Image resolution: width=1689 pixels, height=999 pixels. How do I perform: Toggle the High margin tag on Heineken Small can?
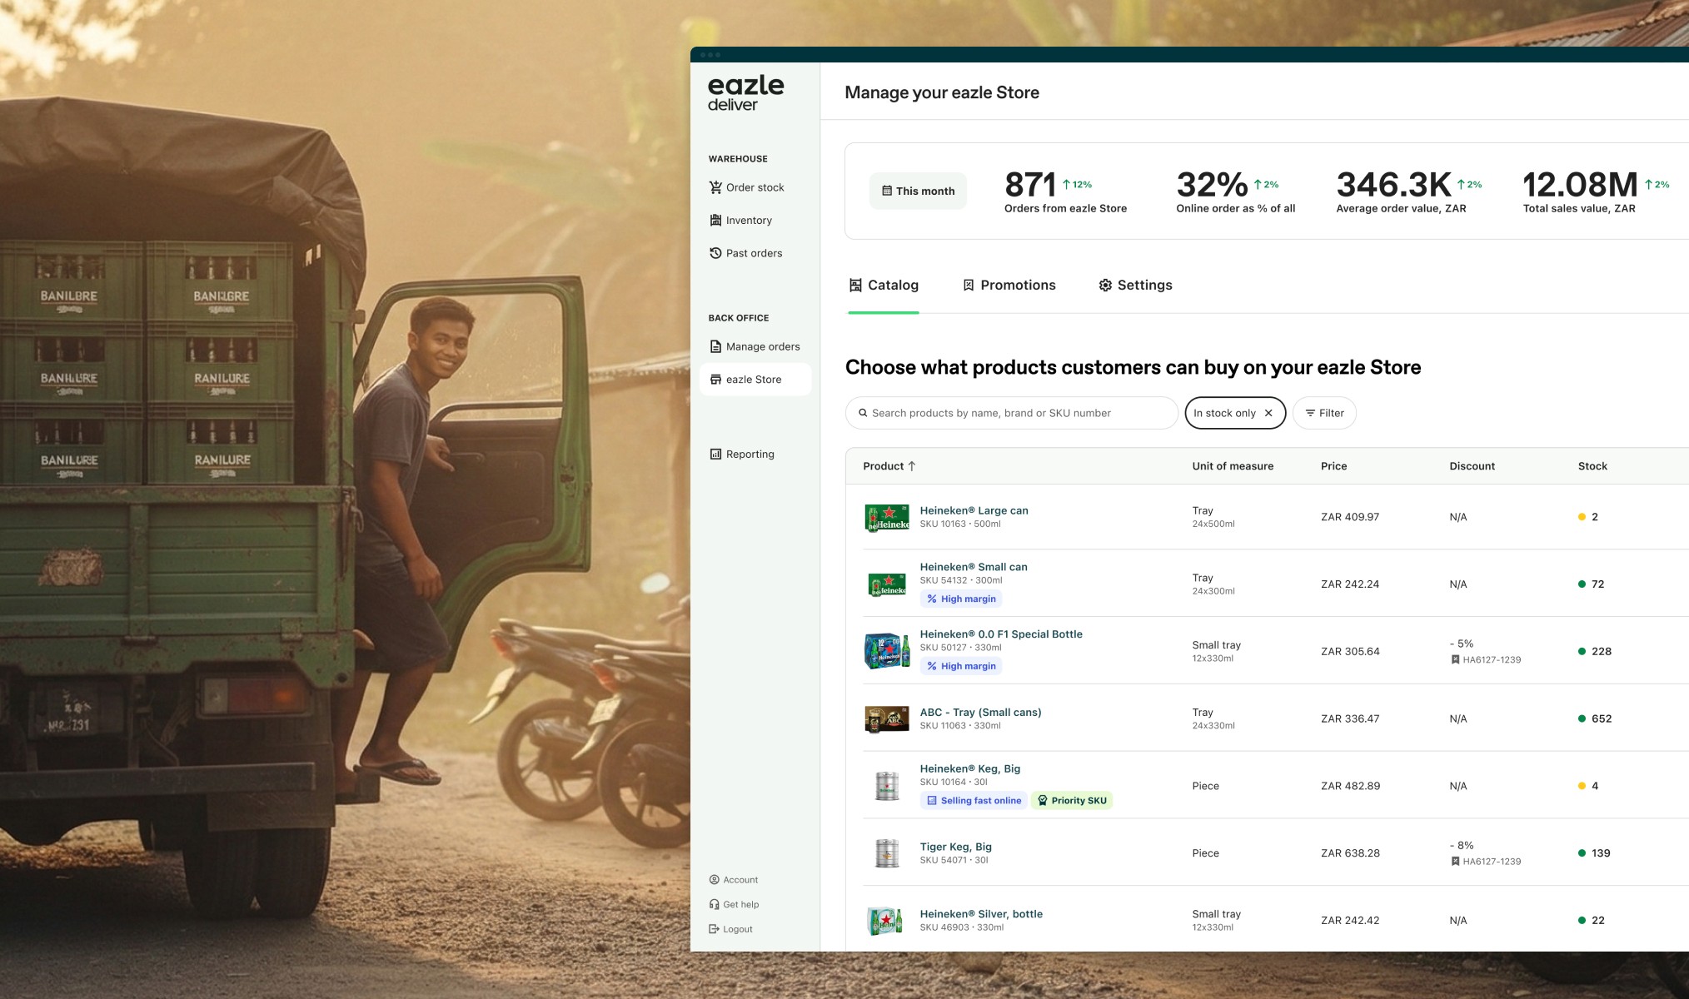pos(961,599)
